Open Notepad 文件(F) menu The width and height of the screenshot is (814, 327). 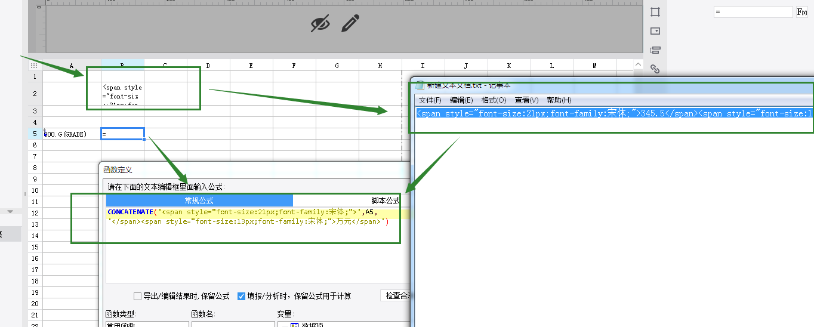pyautogui.click(x=430, y=100)
